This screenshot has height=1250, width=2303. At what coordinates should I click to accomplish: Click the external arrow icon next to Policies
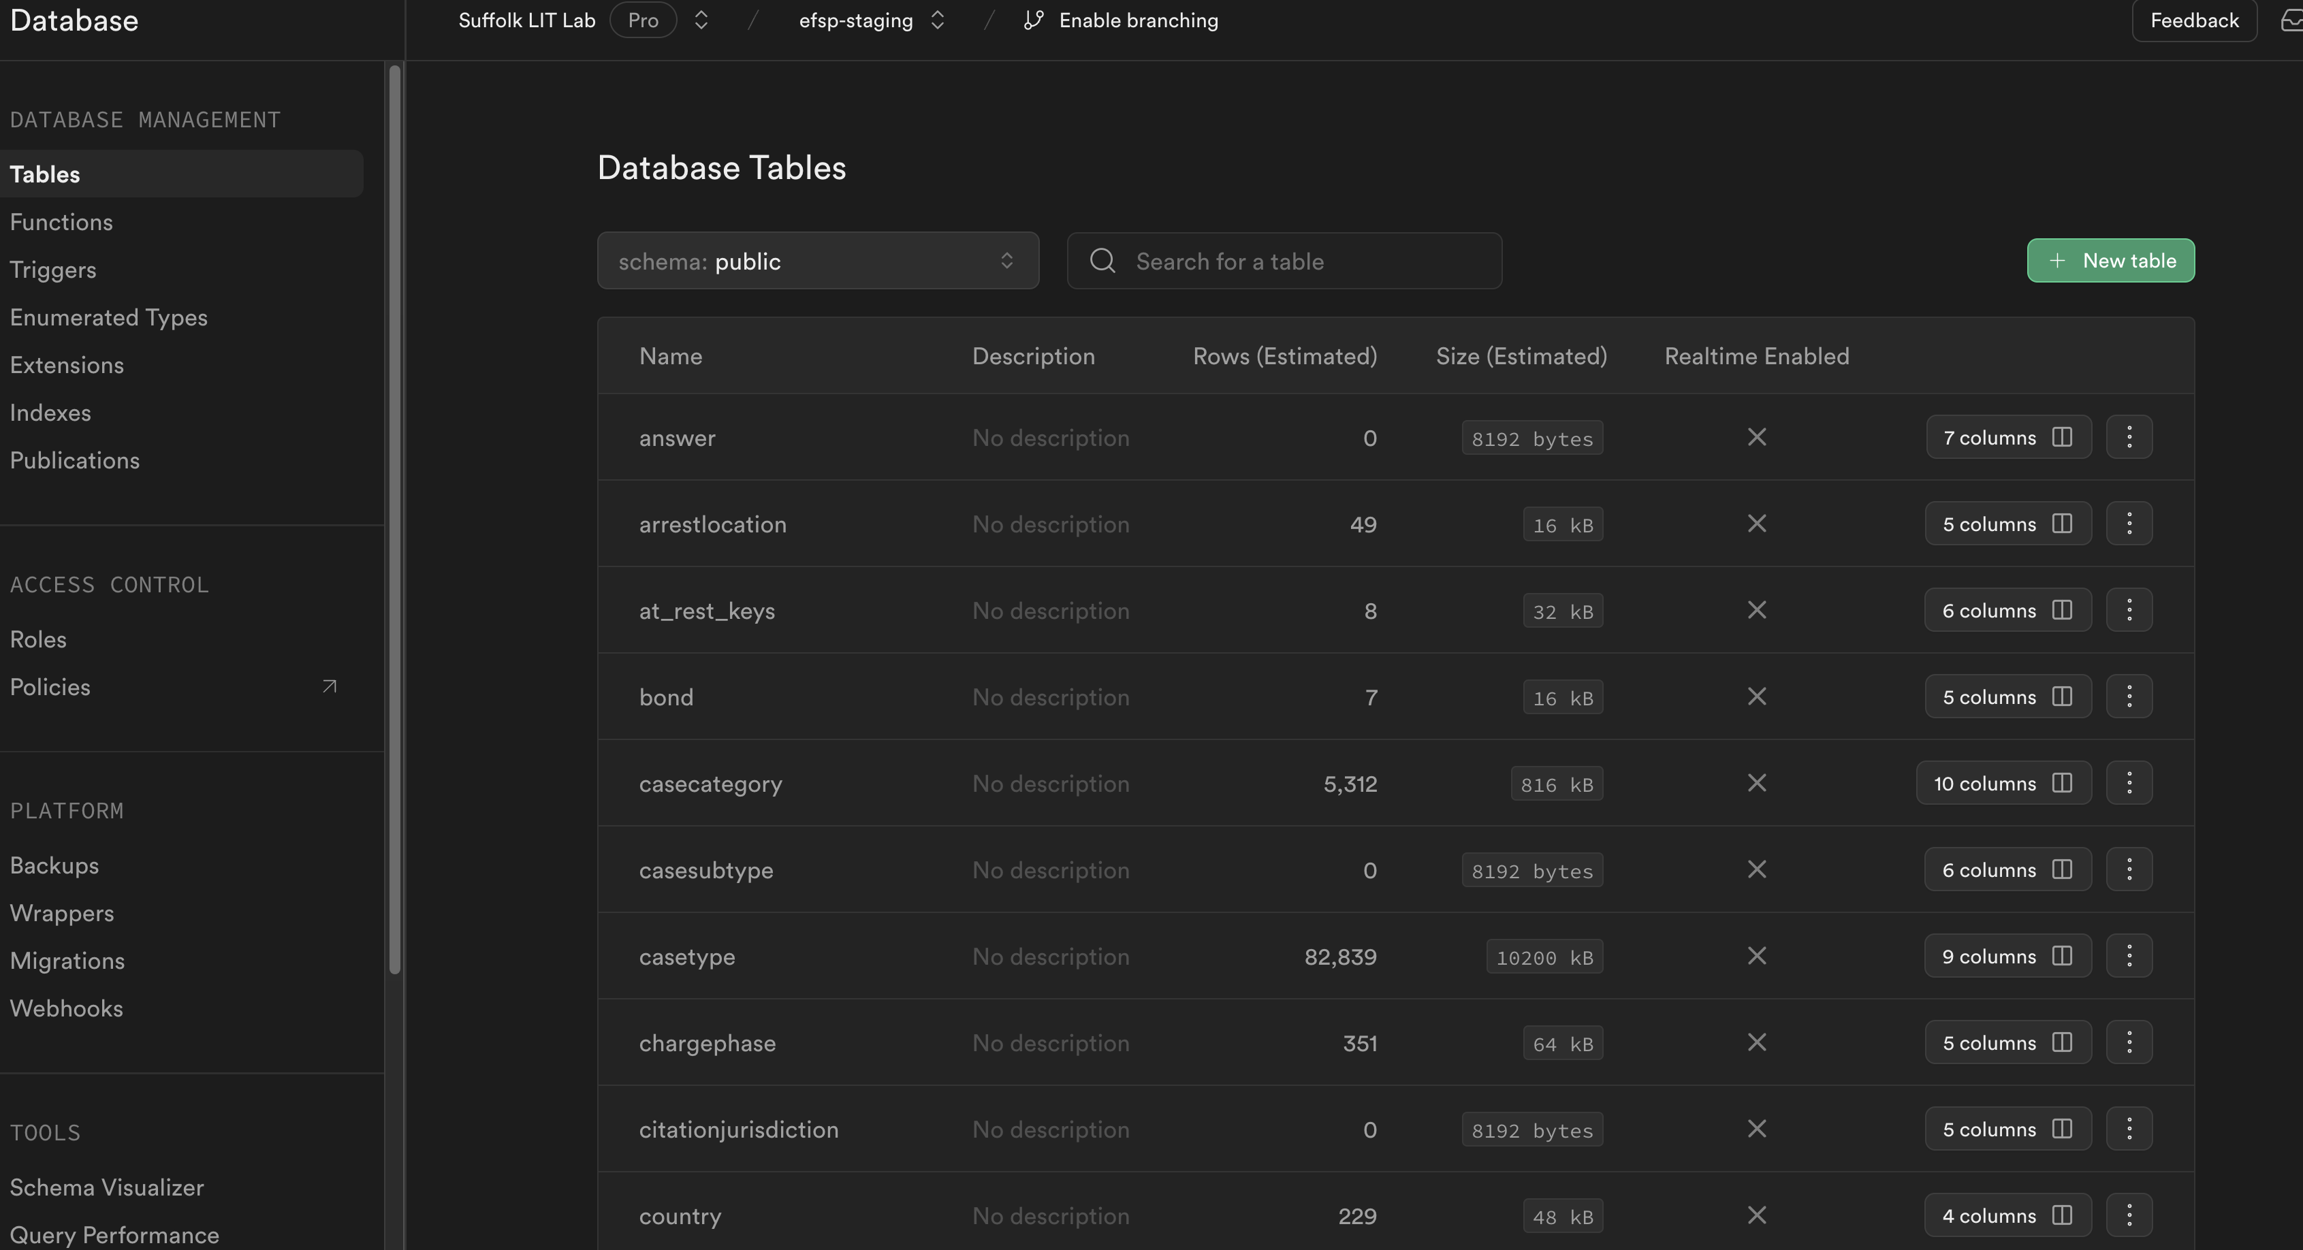click(x=329, y=687)
